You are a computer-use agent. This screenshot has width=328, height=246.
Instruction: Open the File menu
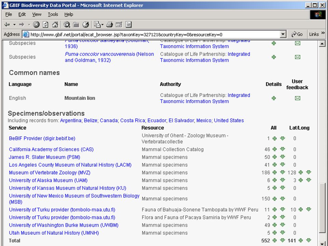9,14
